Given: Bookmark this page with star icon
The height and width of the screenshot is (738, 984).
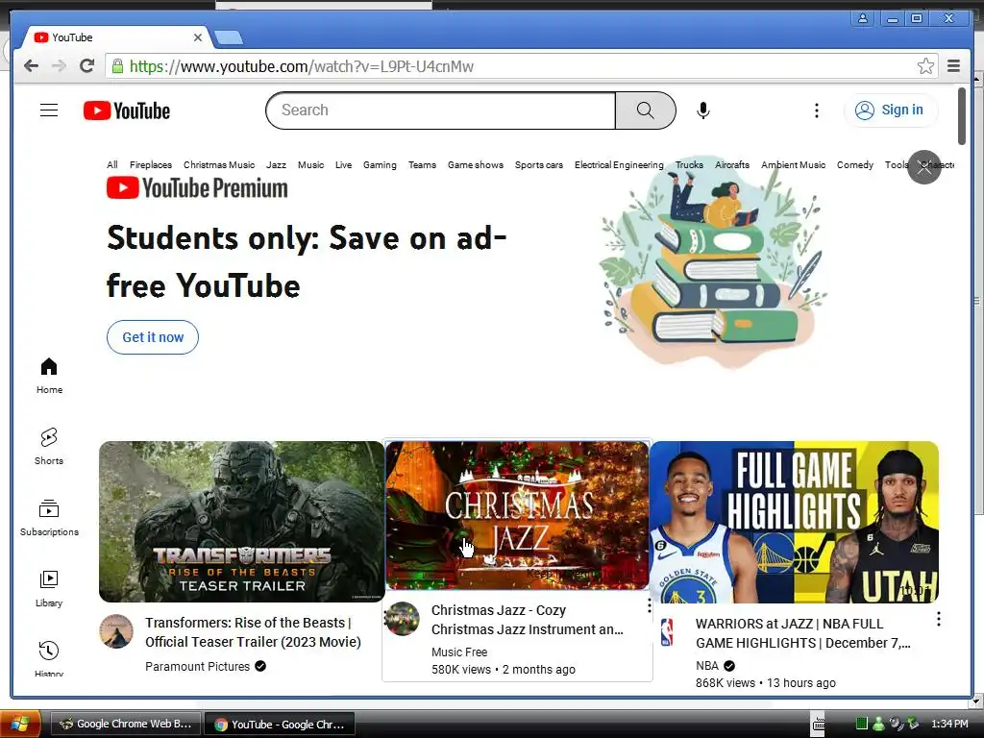Looking at the screenshot, I should pos(925,66).
